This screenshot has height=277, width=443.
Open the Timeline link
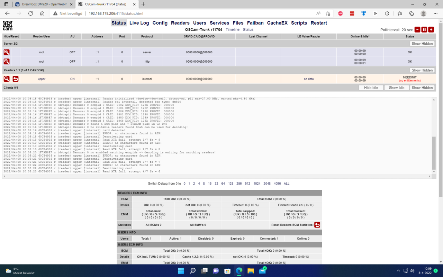tap(233, 30)
